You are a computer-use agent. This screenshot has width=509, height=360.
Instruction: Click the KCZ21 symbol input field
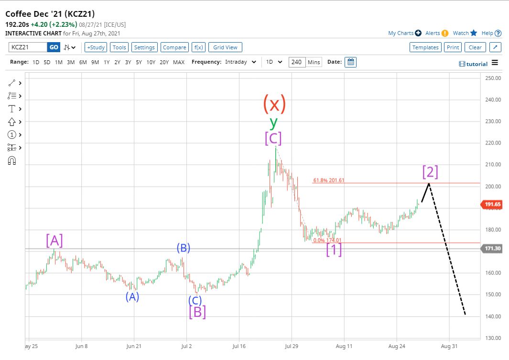pyautogui.click(x=28, y=47)
